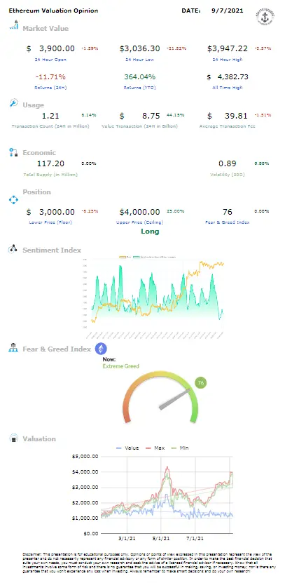Toggle the Value series in the valuation legend
The height and width of the screenshot is (583, 292).
coord(127,448)
